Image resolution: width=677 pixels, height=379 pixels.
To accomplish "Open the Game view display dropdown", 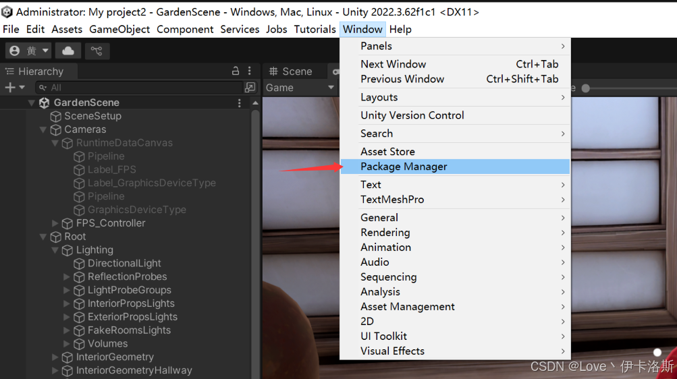I will click(x=300, y=88).
